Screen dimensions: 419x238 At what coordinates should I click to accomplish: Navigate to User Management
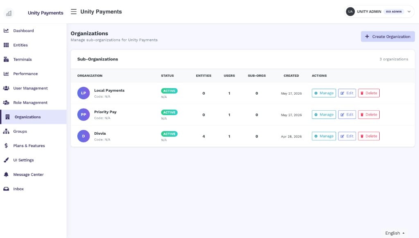pyautogui.click(x=33, y=88)
